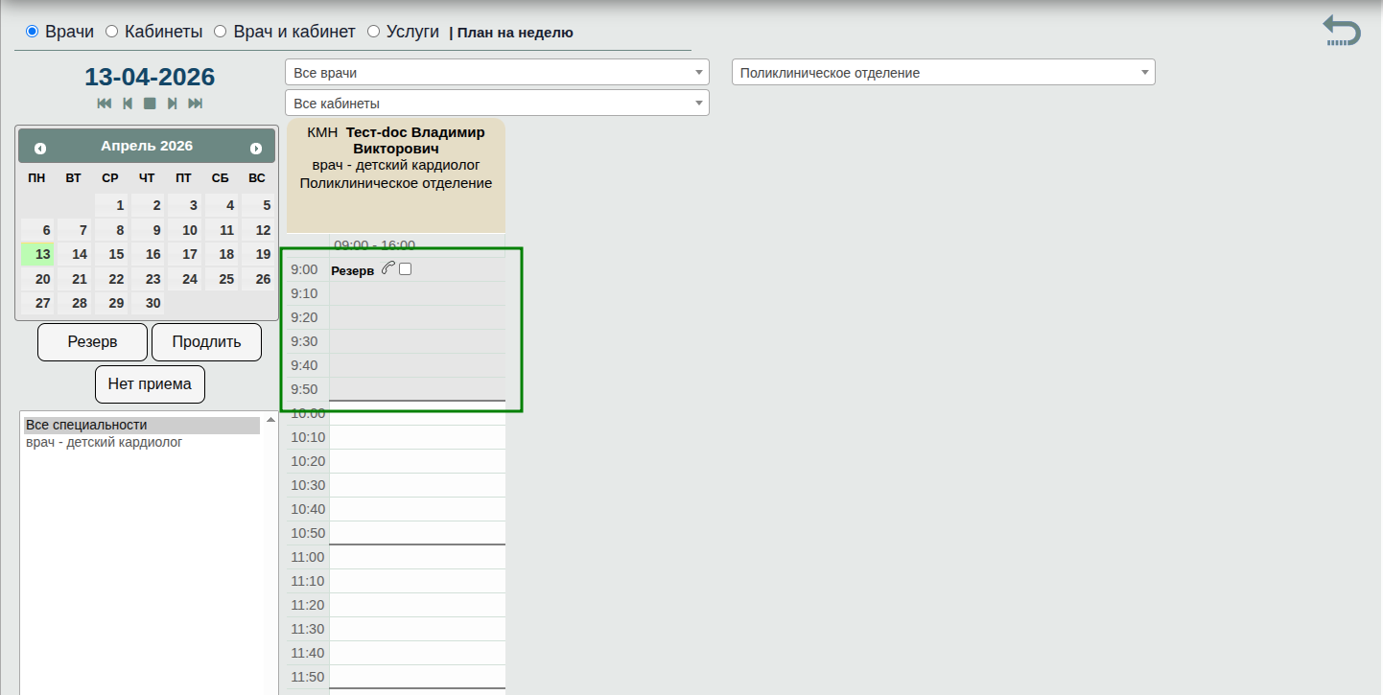Click the Нет приема button
The height and width of the screenshot is (695, 1383).
pos(150,384)
